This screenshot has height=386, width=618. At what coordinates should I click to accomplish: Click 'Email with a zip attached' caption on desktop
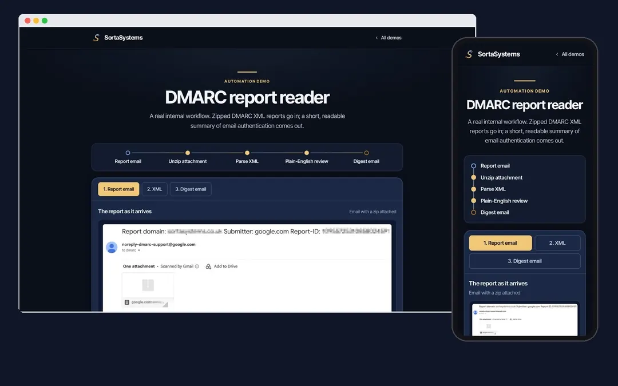[x=373, y=212]
